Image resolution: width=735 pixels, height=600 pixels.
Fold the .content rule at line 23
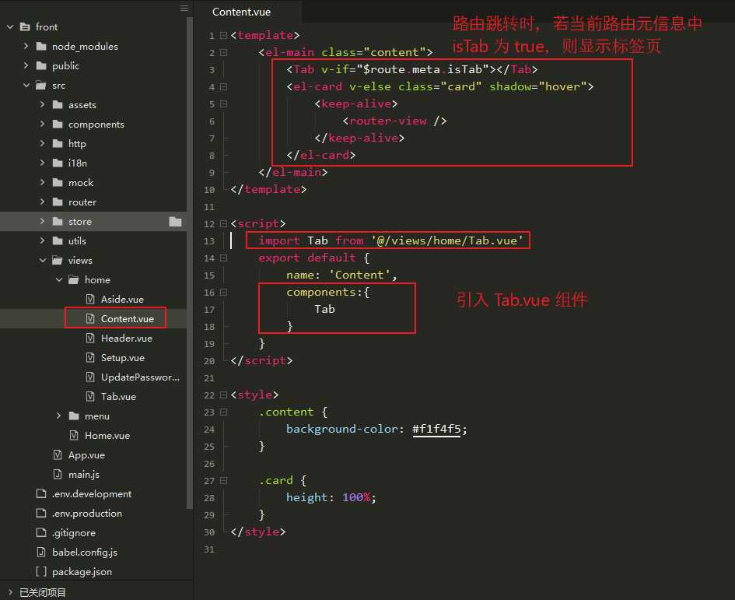pos(223,412)
